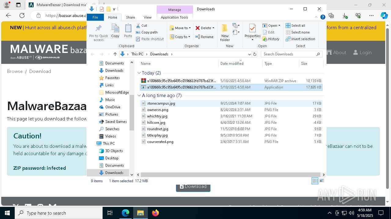391x219 pixels.
Task: Click Task View on the taskbar
Action: click(110, 213)
